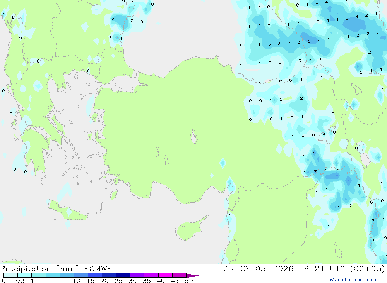
Task: Click the "Precipitation [mm]" title text
Action: click(39, 269)
